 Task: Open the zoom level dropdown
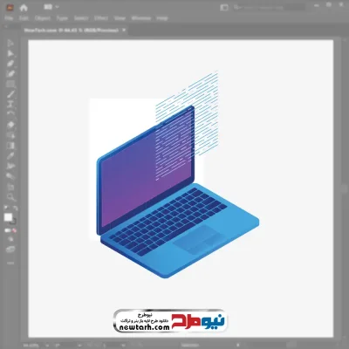click(x=47, y=346)
